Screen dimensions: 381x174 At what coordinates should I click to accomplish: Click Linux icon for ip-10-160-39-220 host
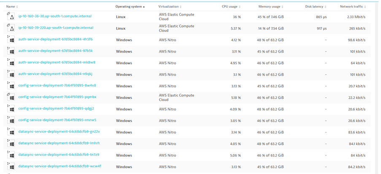[11, 28]
